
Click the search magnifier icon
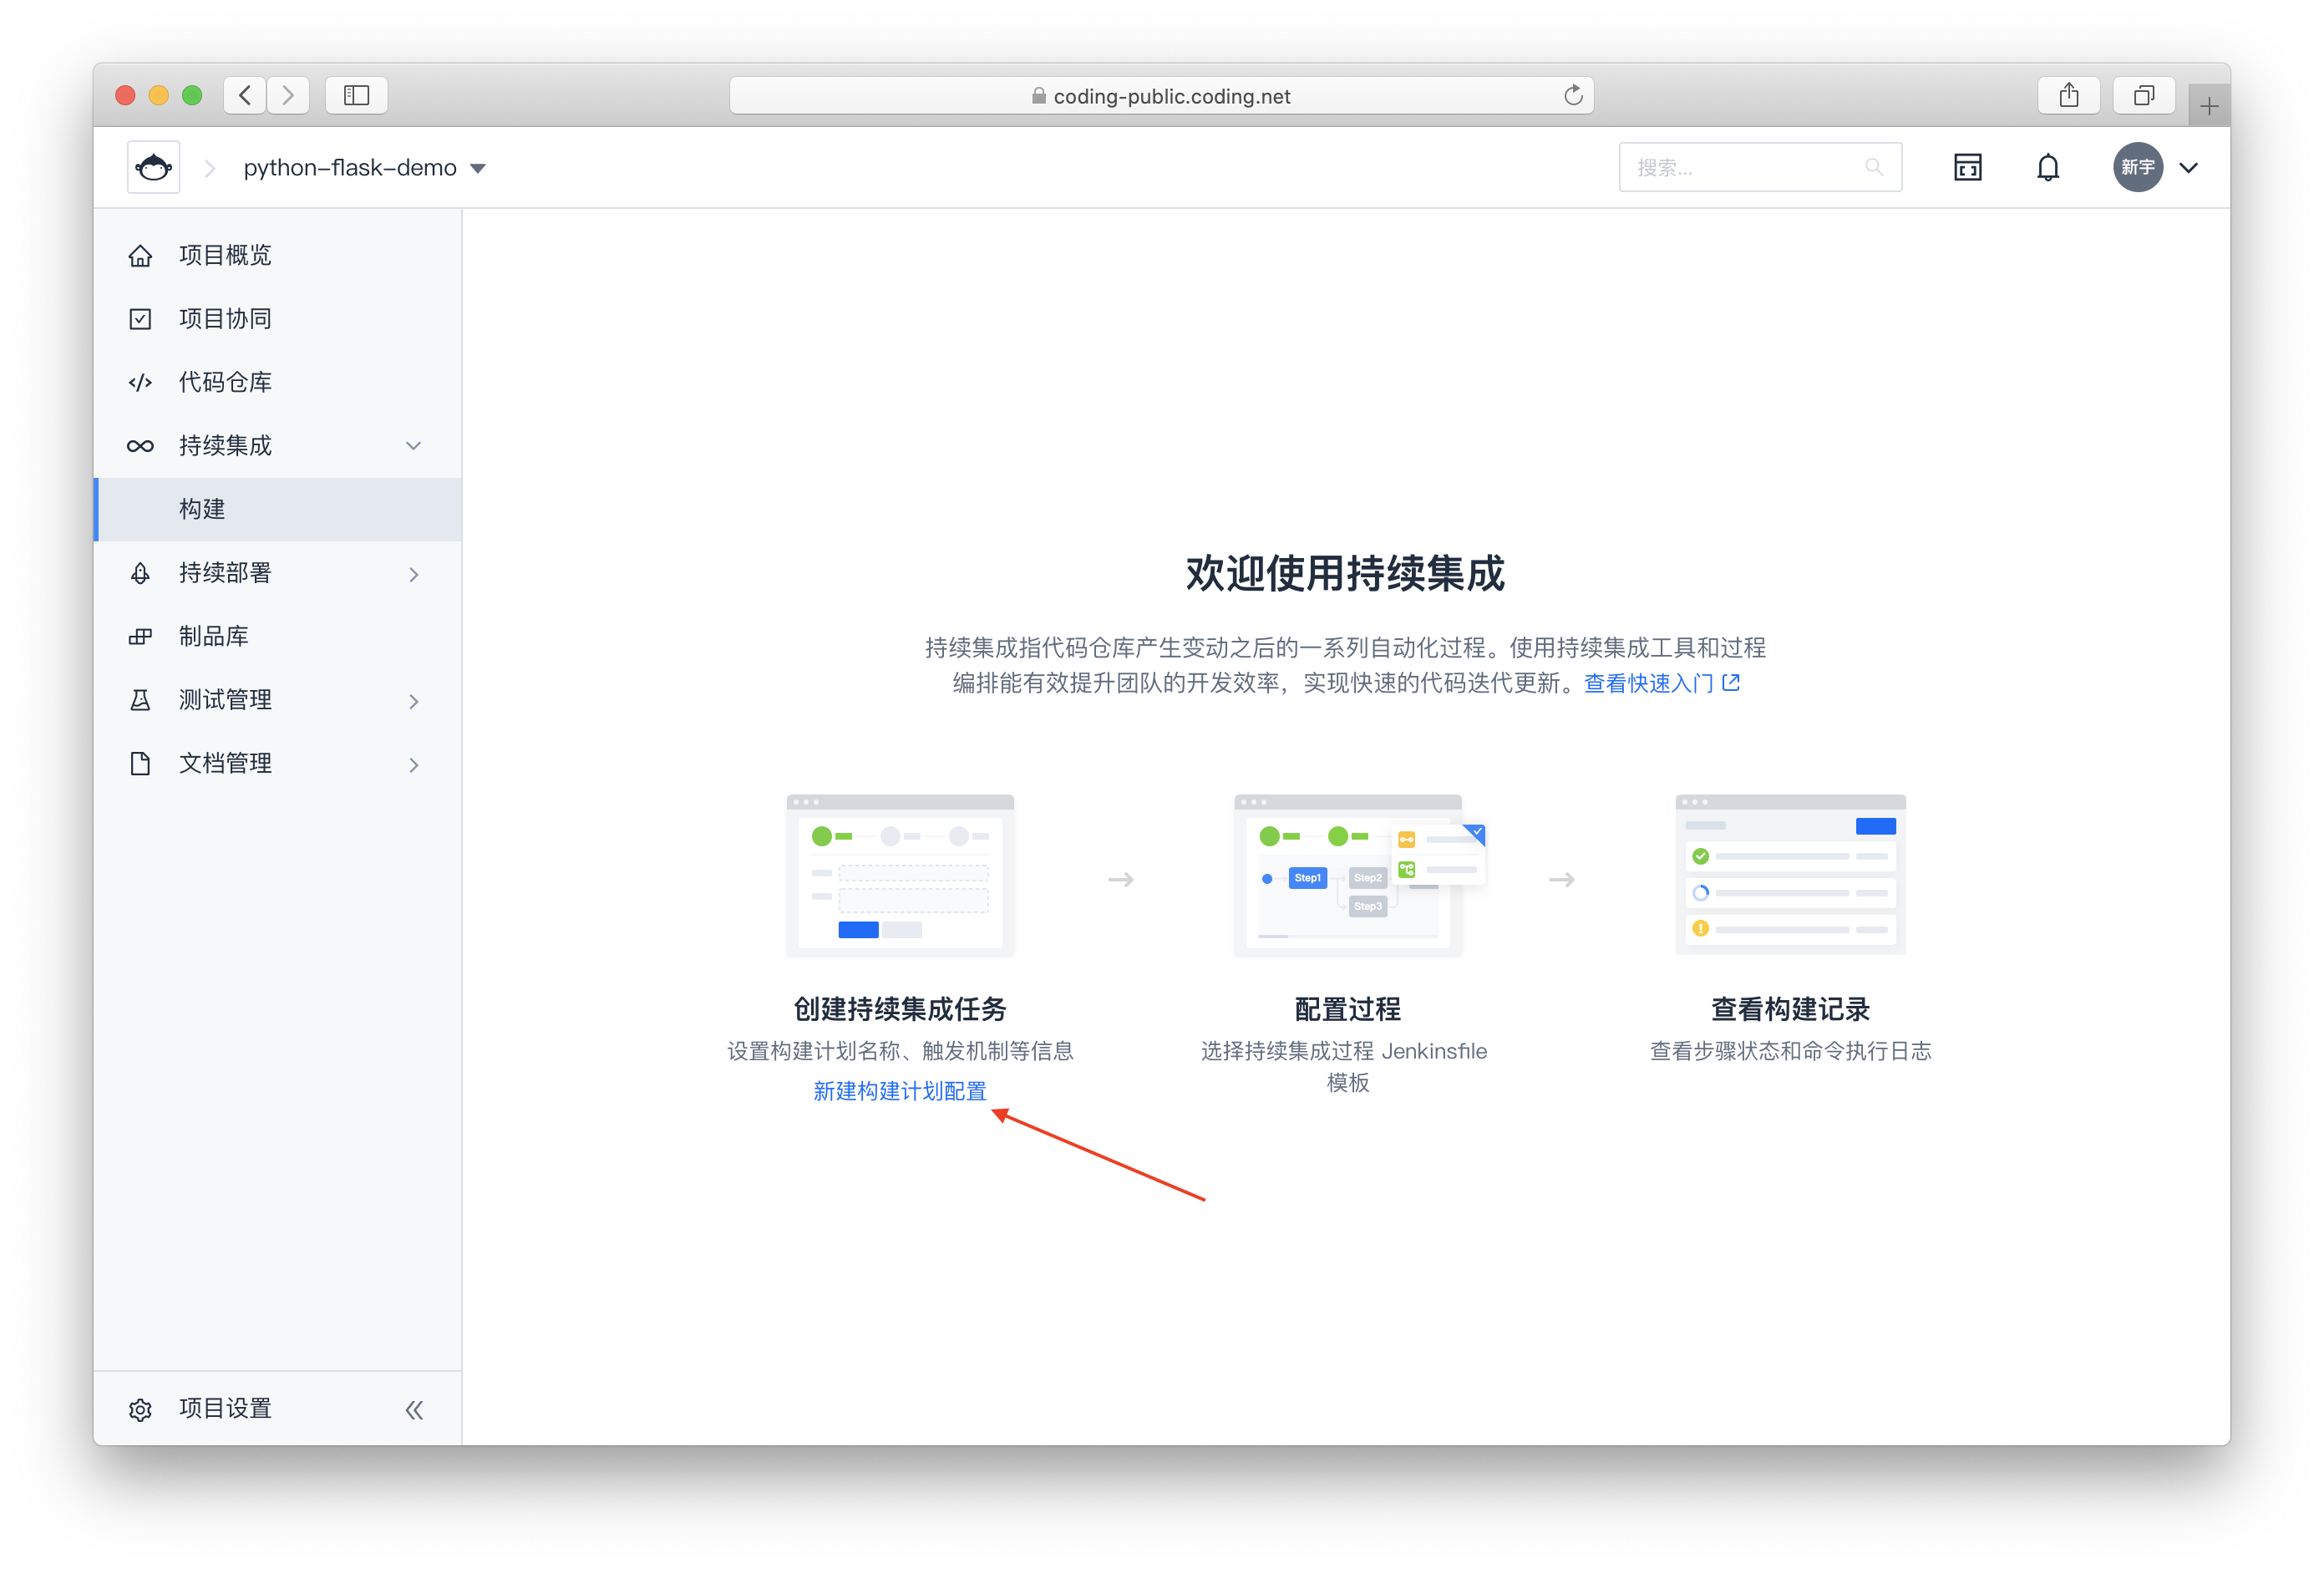(x=1875, y=166)
